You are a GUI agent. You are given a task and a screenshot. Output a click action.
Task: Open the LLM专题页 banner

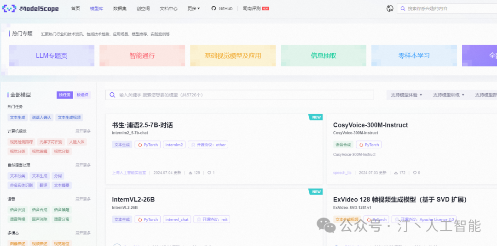(x=52, y=56)
